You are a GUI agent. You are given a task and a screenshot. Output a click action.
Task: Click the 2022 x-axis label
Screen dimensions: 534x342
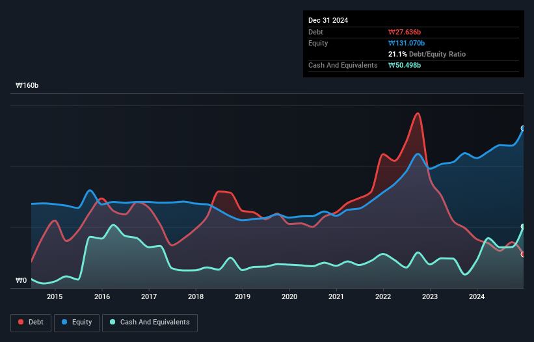(383, 296)
